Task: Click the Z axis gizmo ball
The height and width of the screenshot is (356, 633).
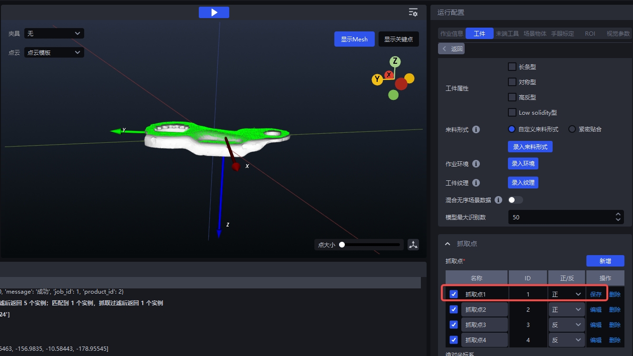Action: tap(395, 61)
